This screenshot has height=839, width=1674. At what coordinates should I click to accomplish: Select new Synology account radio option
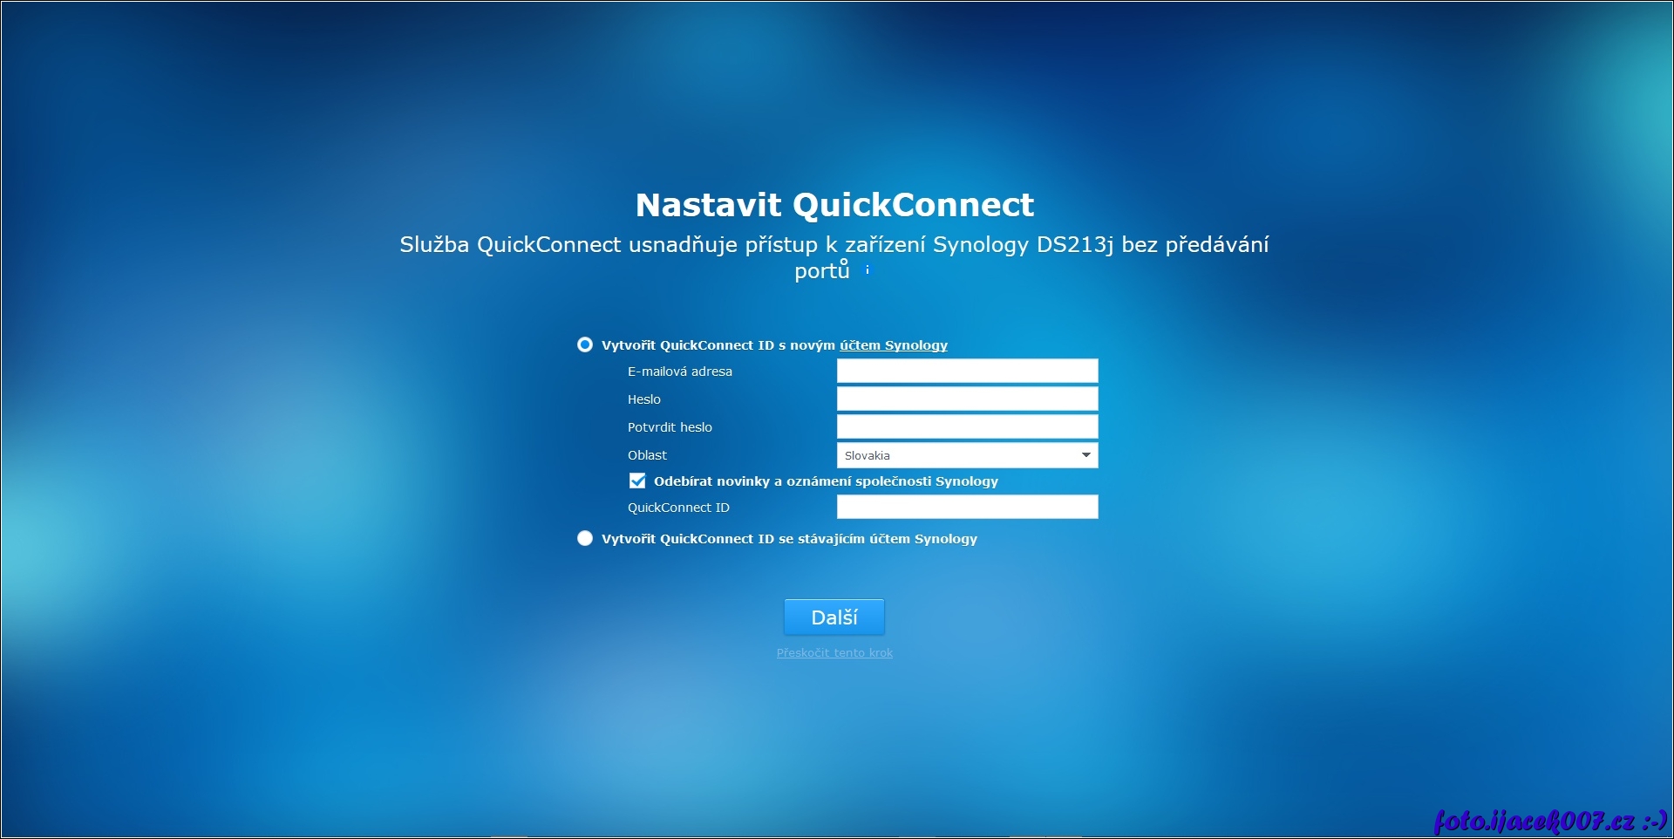(585, 345)
